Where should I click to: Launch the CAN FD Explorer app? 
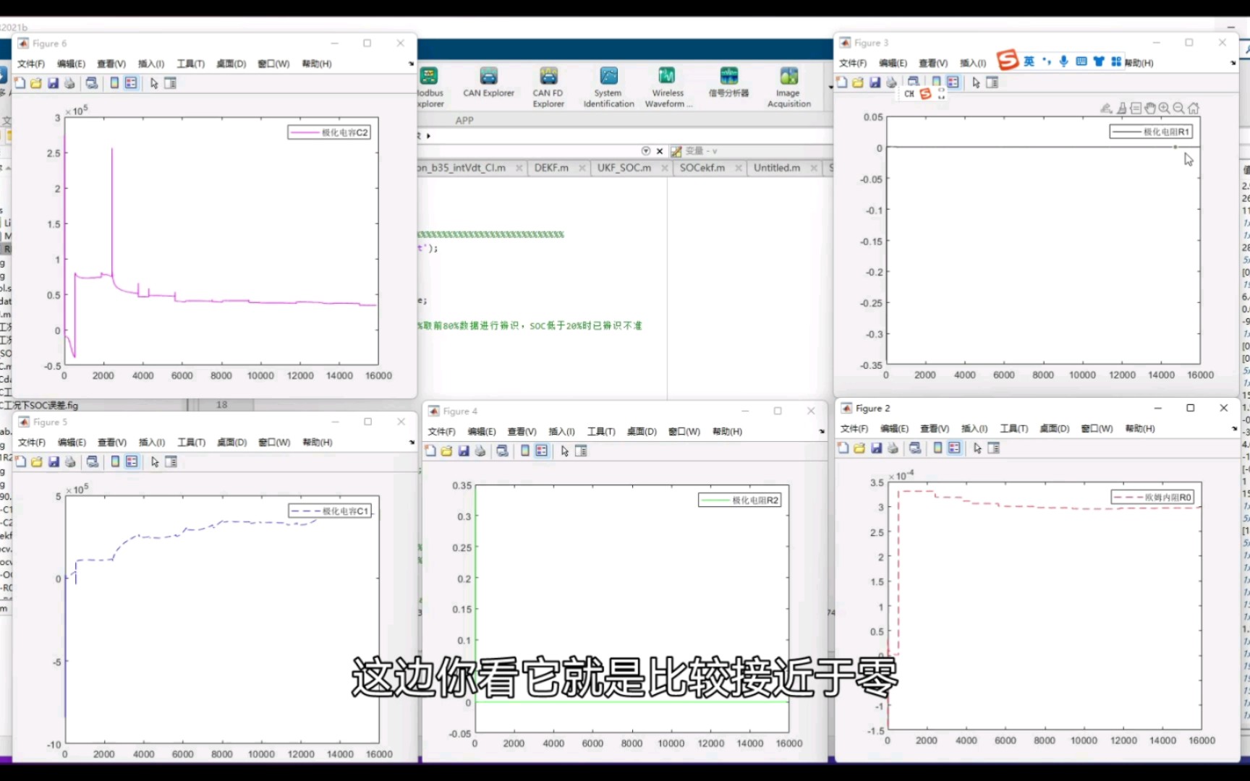[548, 87]
